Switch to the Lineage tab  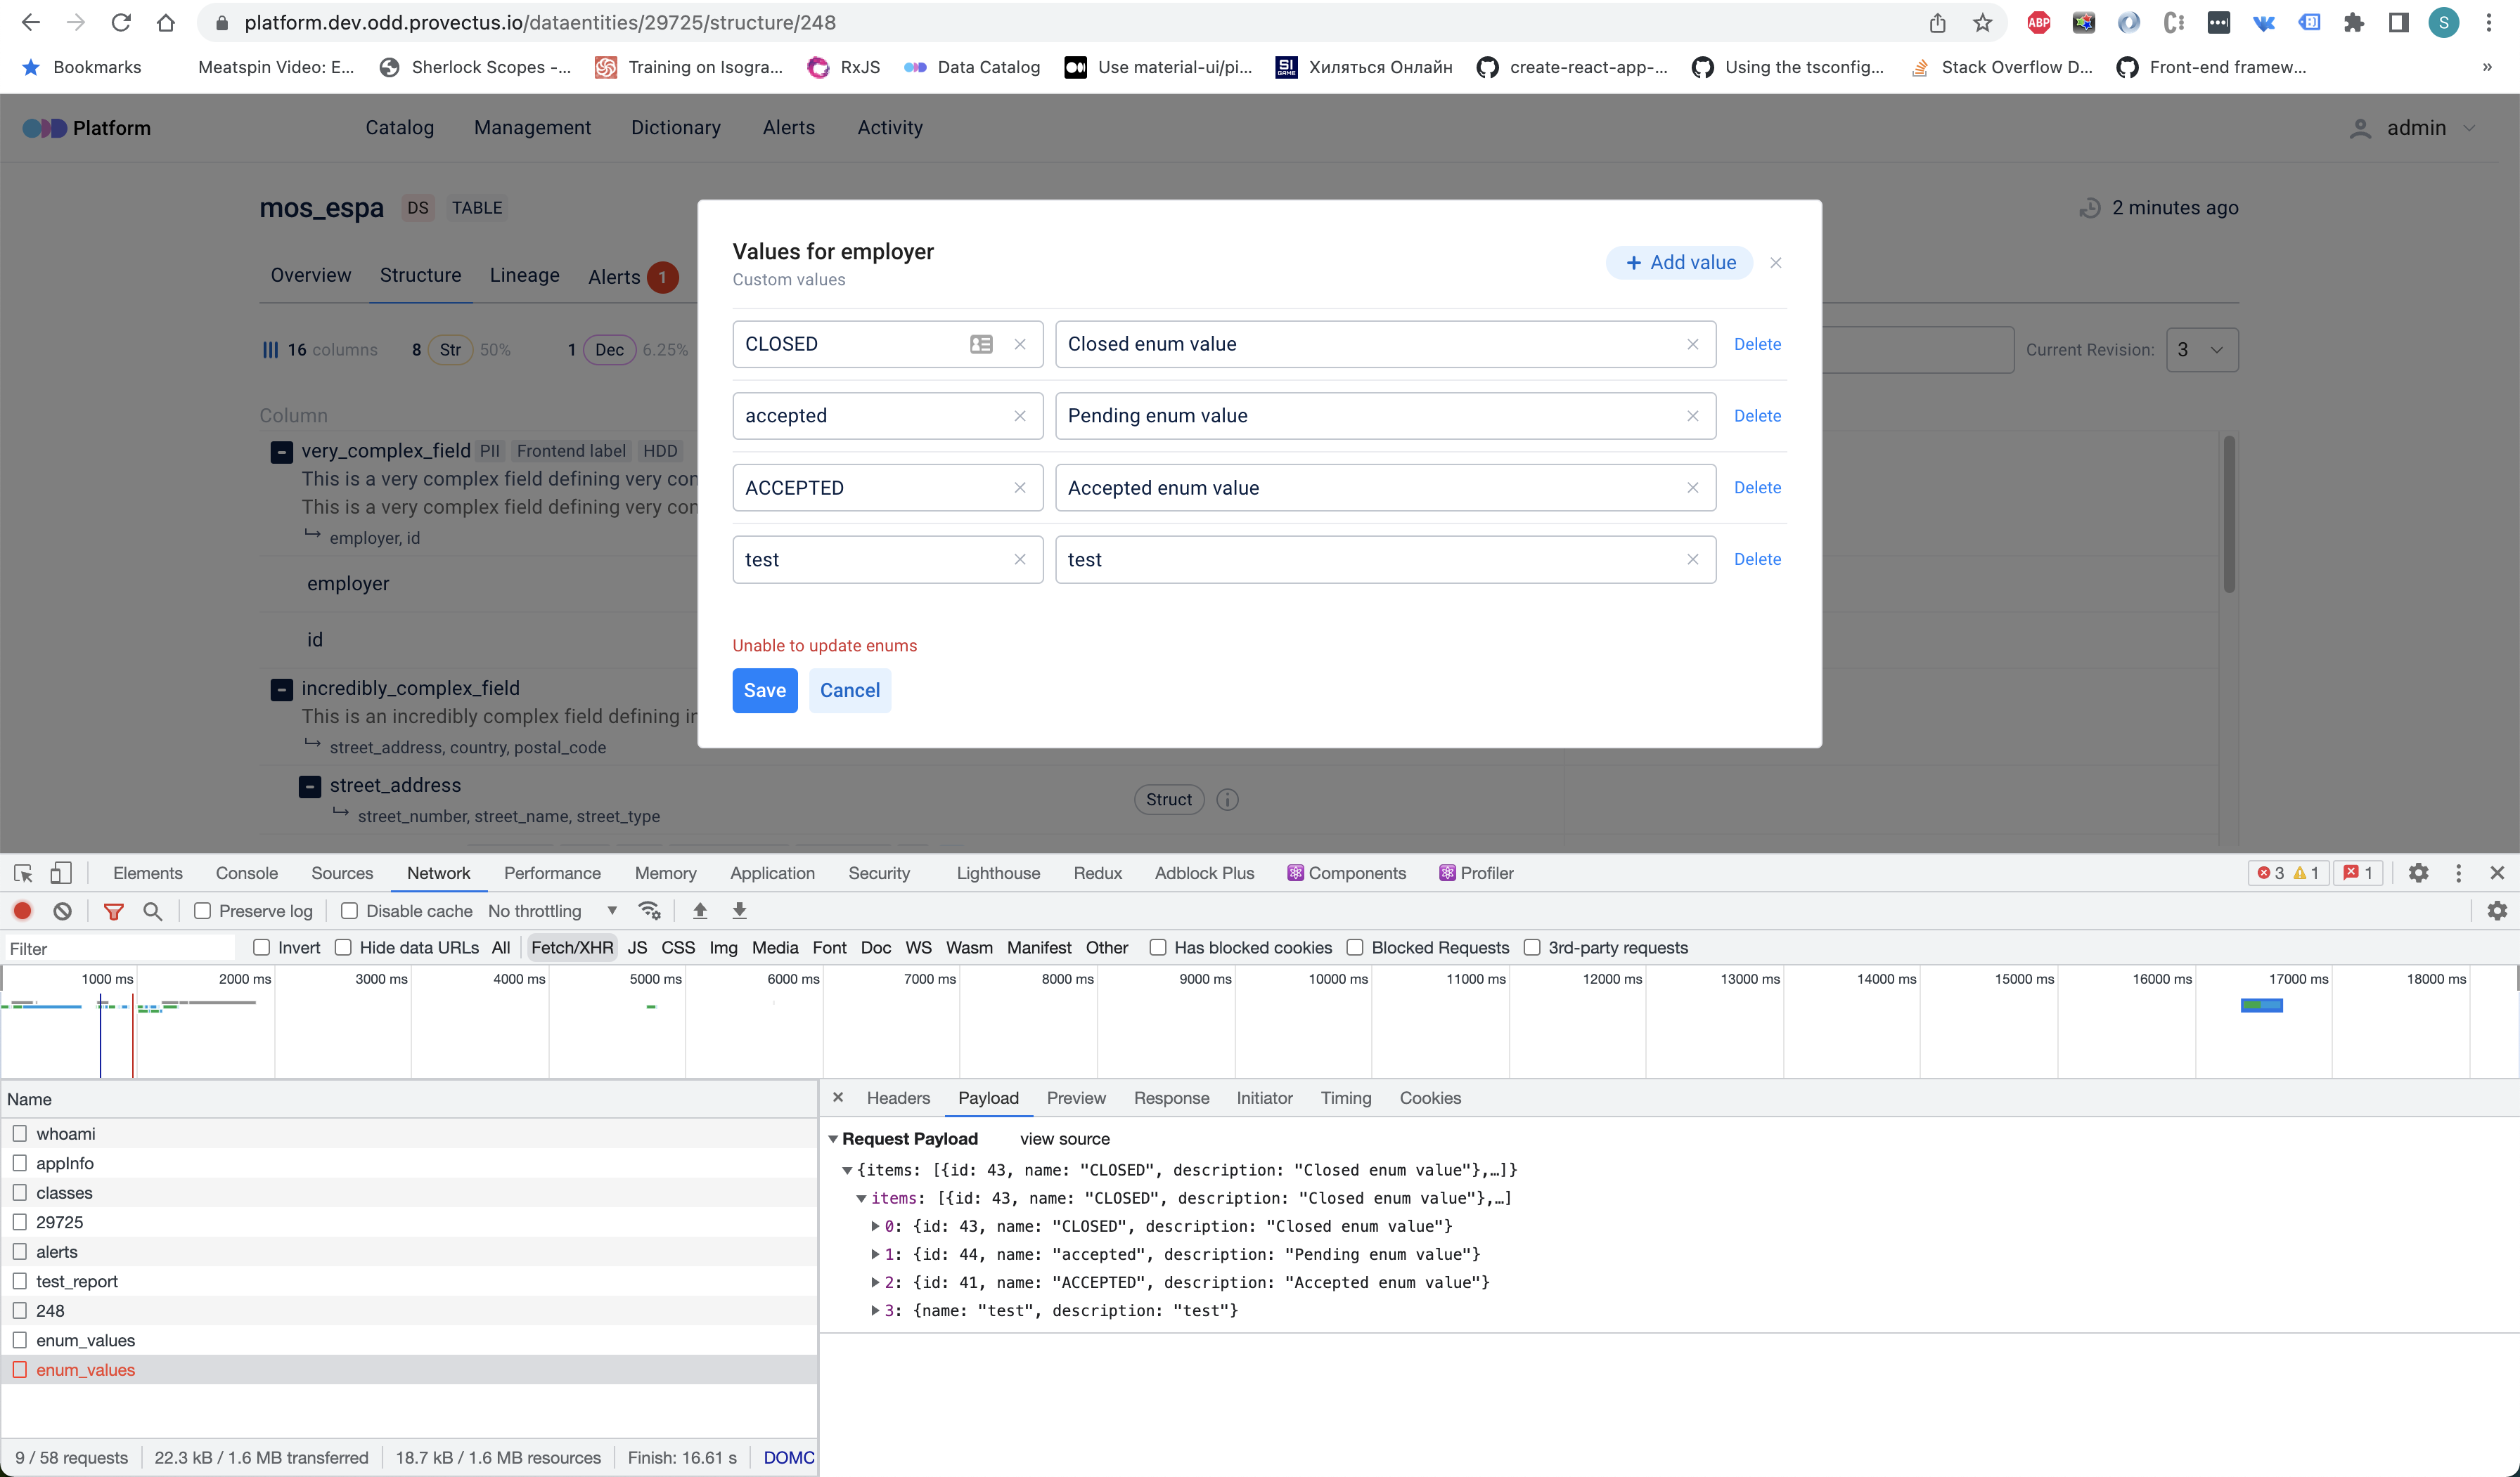pyautogui.click(x=524, y=276)
